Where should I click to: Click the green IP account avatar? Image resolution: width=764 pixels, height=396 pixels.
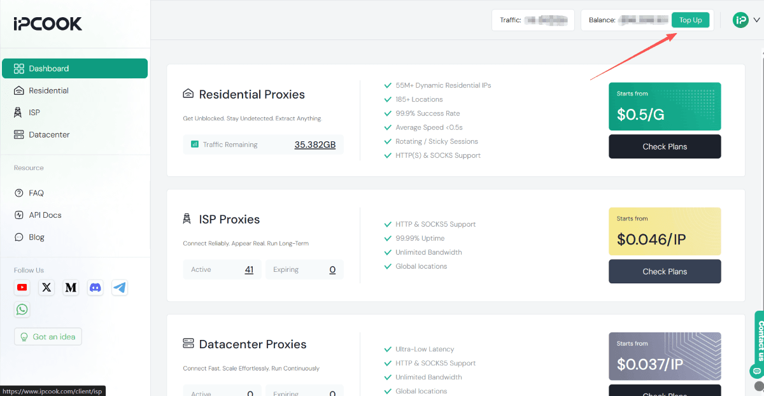point(740,20)
